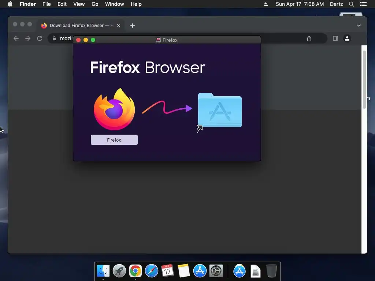Expand the Chrome tab search chevron
Viewport: 375px width, 281px height.
click(359, 26)
